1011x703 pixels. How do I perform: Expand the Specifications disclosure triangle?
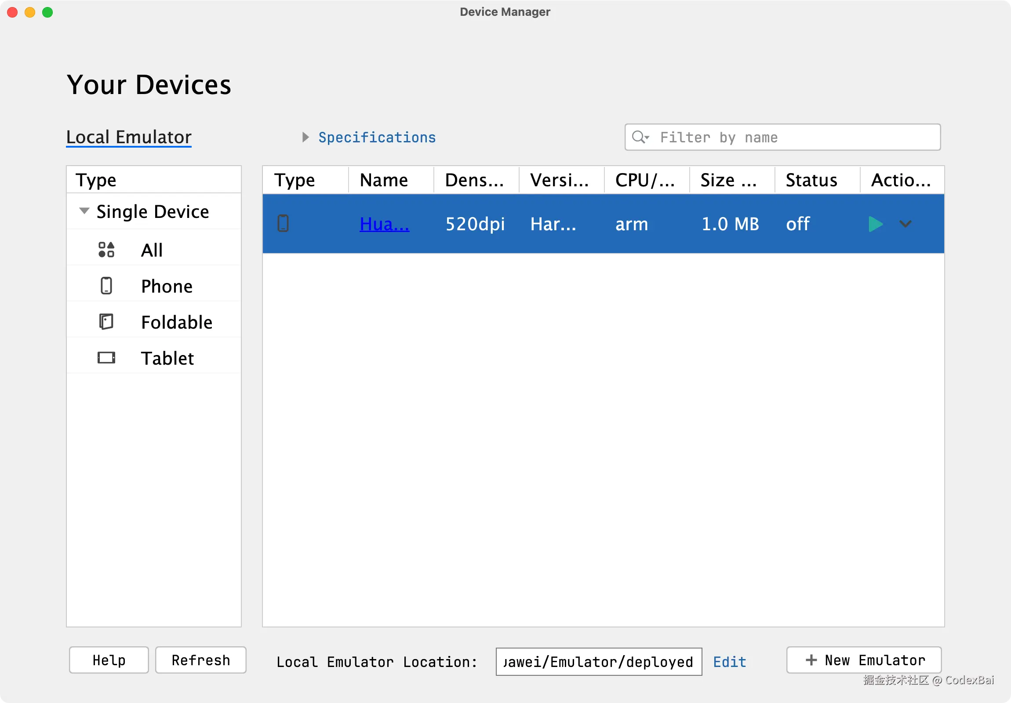pyautogui.click(x=305, y=138)
